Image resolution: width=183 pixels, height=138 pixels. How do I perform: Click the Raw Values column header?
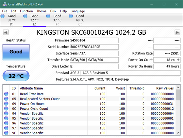(x=161, y=88)
